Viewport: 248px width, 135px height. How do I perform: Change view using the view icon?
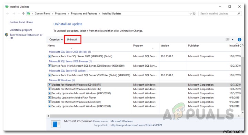click(x=227, y=39)
